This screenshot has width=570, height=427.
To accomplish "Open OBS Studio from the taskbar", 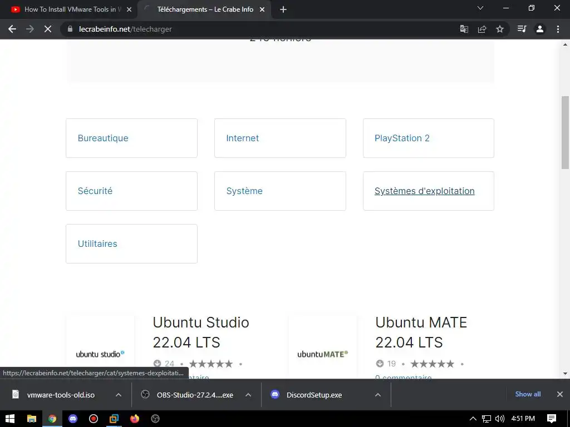I will click(x=155, y=419).
